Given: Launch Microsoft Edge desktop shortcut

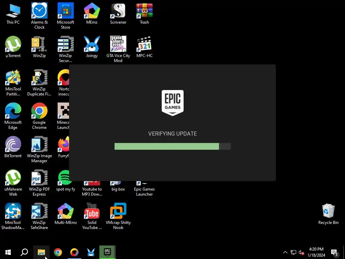Looking at the screenshot, I should 13,116.
